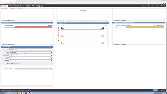Viewport: 167px width, 94px height.
Task: Open the Overview tab
Action: pyautogui.click(x=4, y=6)
